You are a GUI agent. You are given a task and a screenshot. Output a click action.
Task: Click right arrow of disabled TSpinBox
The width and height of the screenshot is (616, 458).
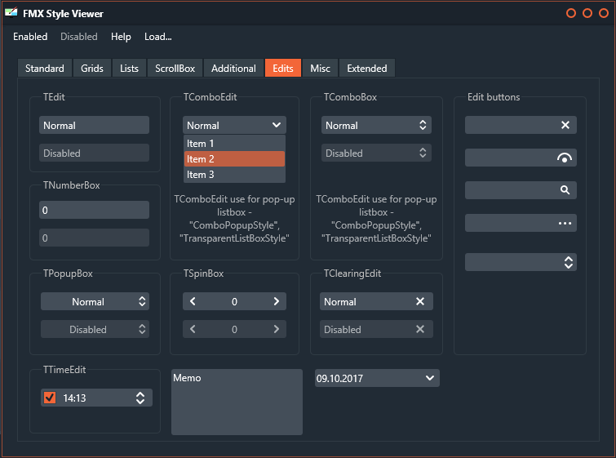pyautogui.click(x=276, y=329)
